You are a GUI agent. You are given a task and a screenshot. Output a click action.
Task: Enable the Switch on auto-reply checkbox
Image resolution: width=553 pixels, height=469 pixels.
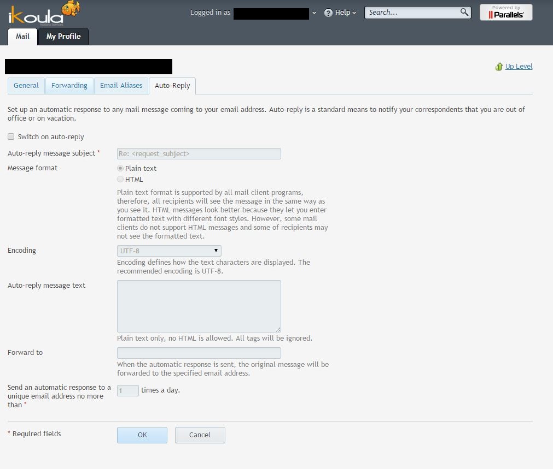click(x=11, y=136)
